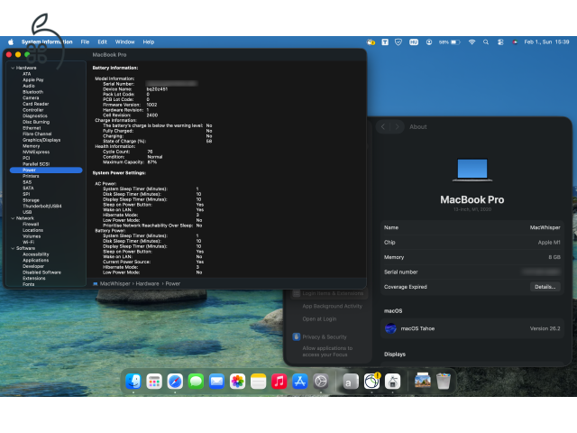Open Dock app with yellow warning badge
The width and height of the screenshot is (577, 433).
tap(371, 381)
